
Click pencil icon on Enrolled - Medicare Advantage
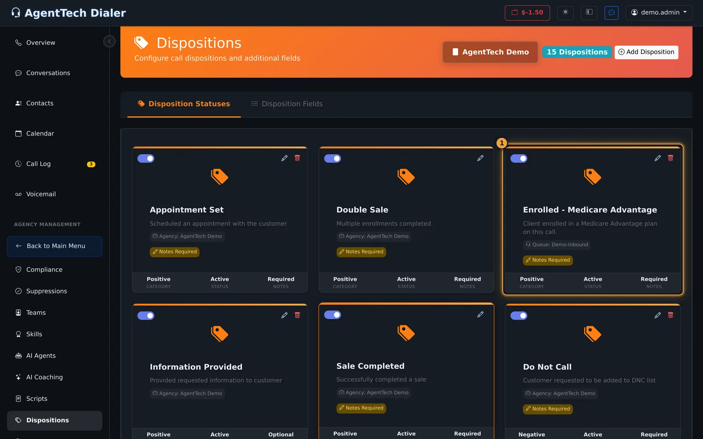click(657, 158)
